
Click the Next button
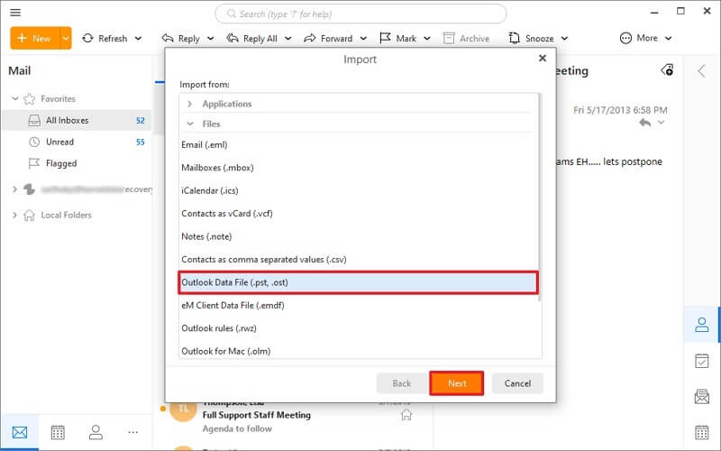point(457,383)
